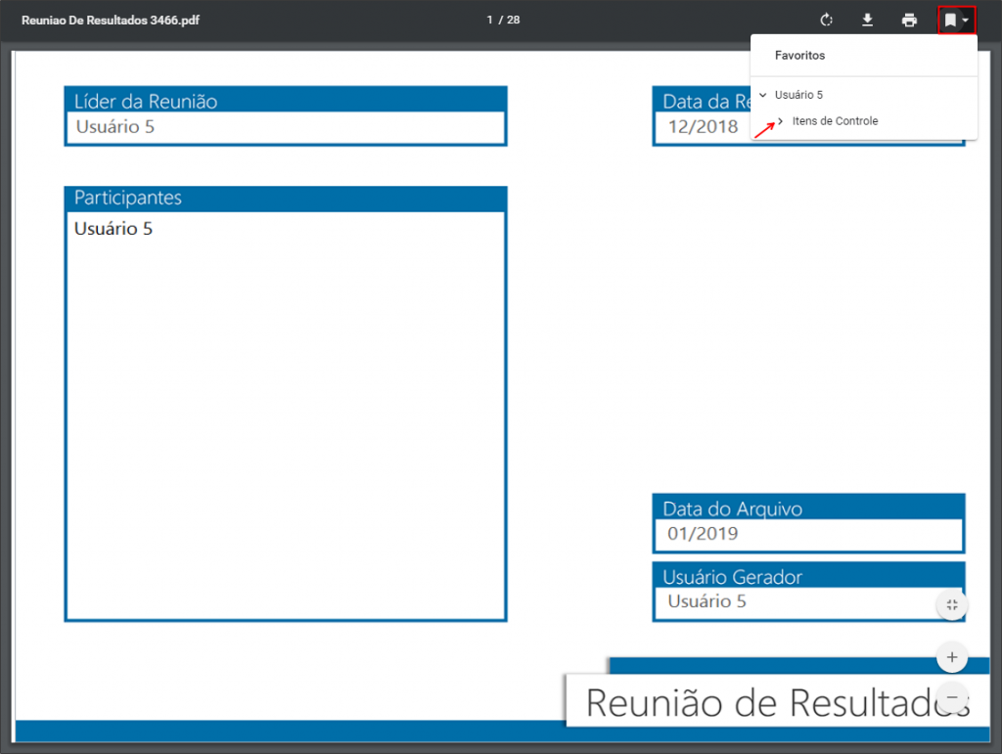Download the PDF file
This screenshot has height=754, width=1002.
[x=867, y=20]
